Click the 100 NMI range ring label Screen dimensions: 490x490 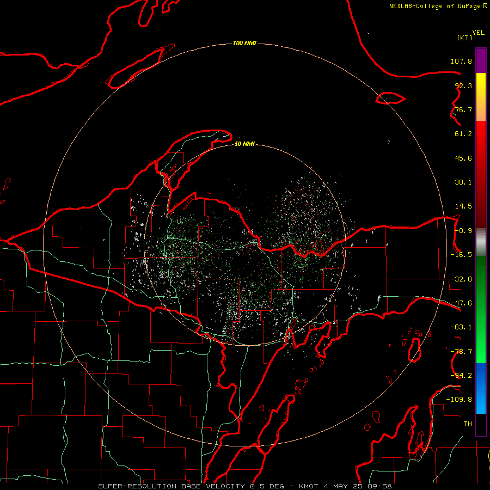pos(244,43)
